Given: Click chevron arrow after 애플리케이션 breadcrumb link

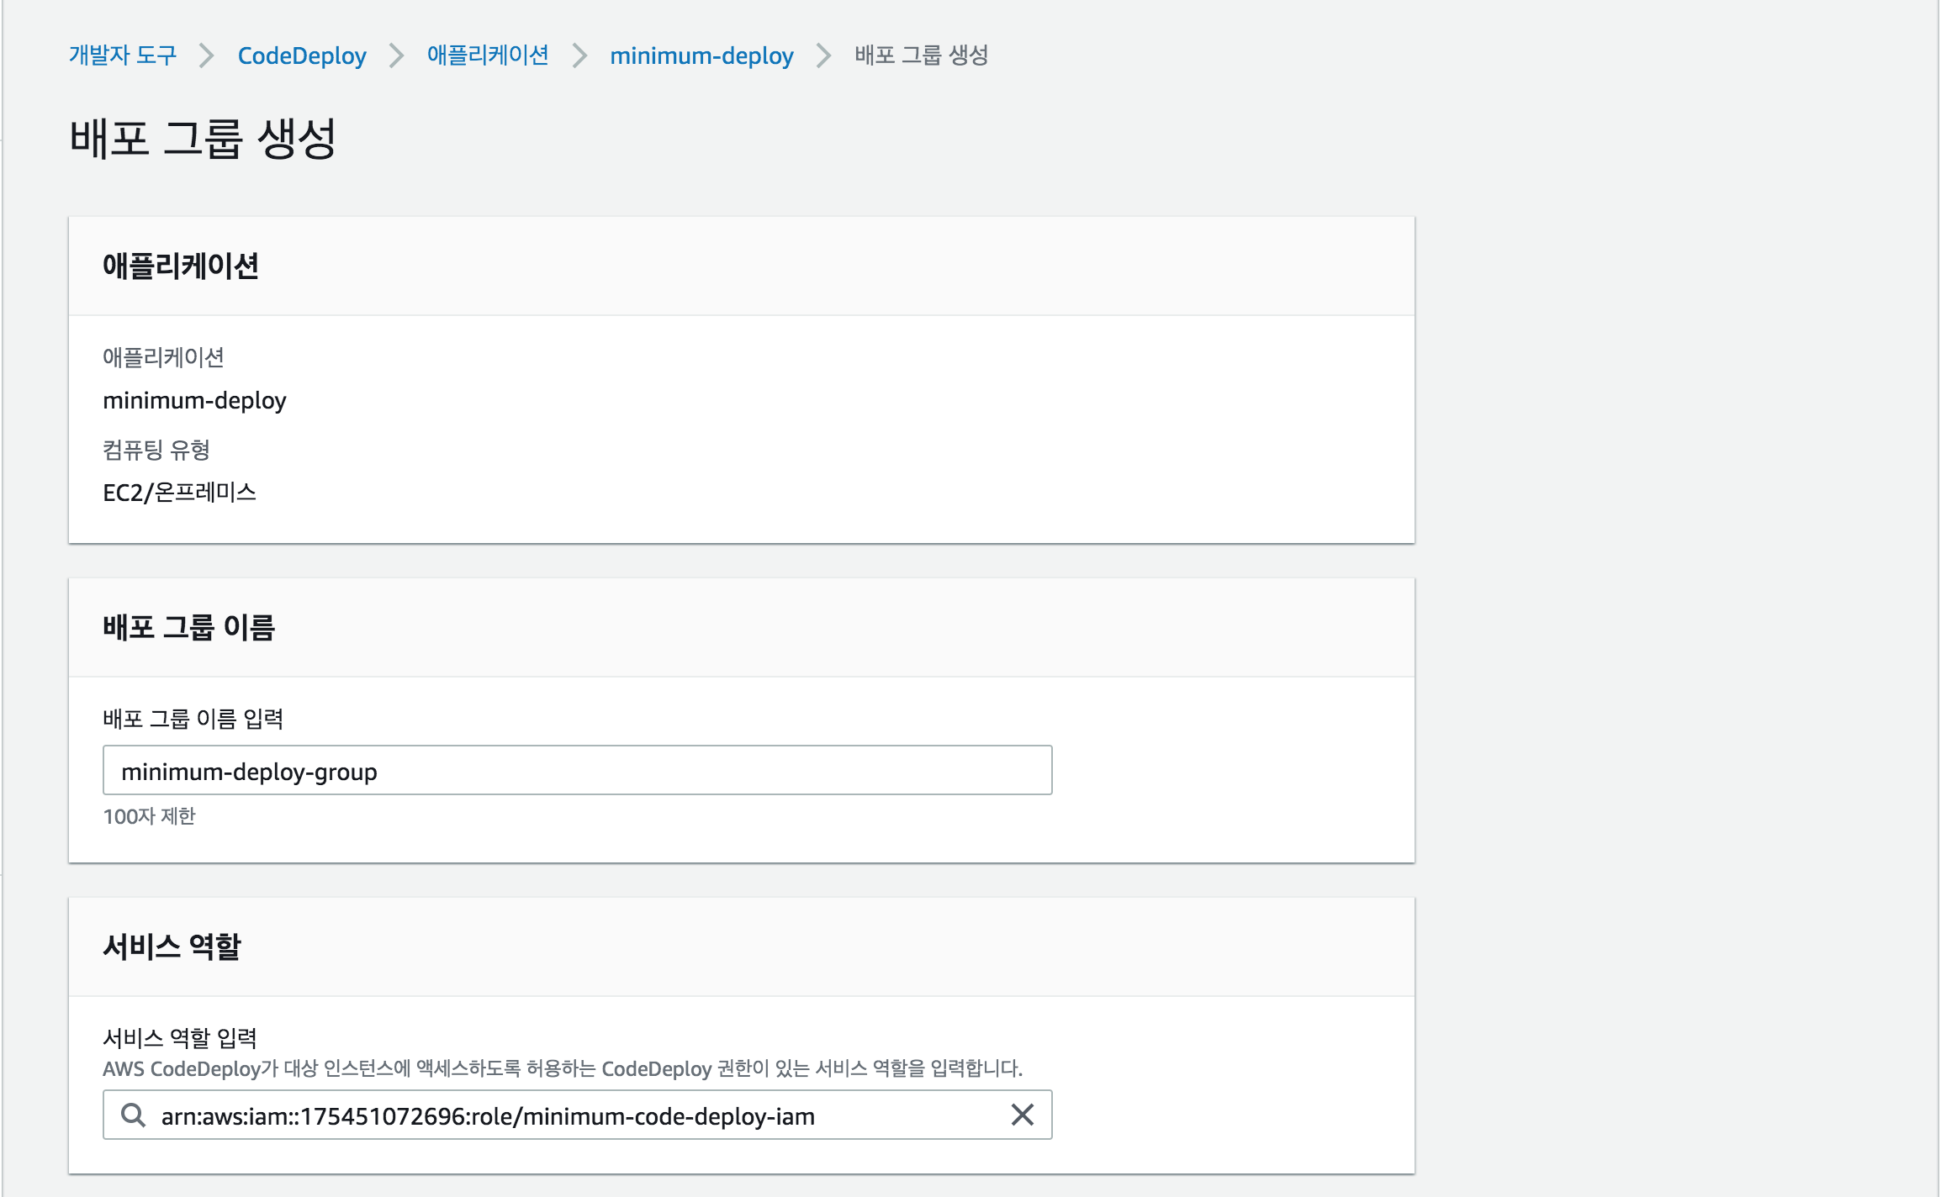Looking at the screenshot, I should coord(579,55).
